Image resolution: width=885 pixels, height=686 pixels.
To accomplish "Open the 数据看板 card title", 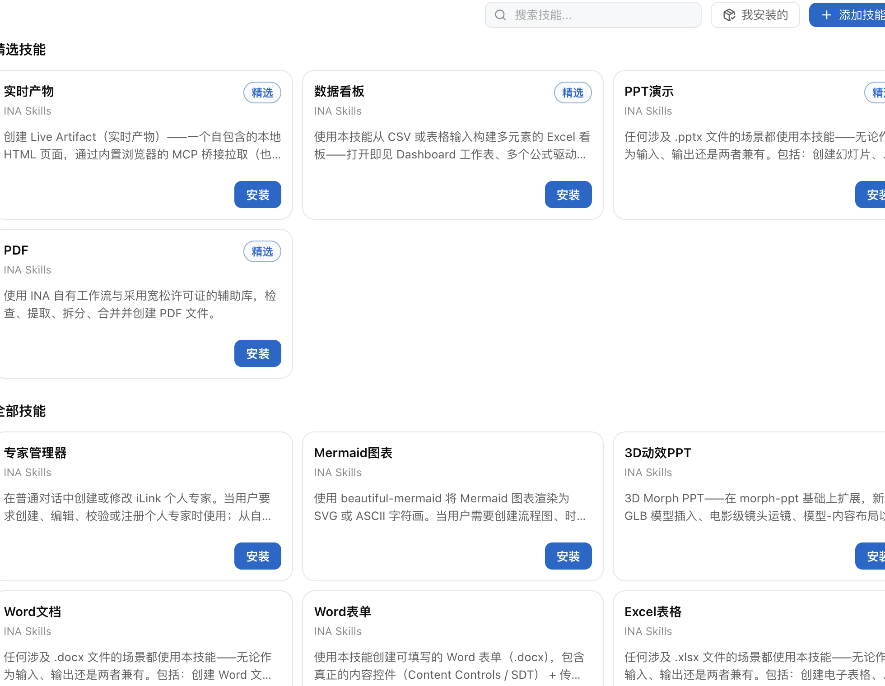I will 339,91.
